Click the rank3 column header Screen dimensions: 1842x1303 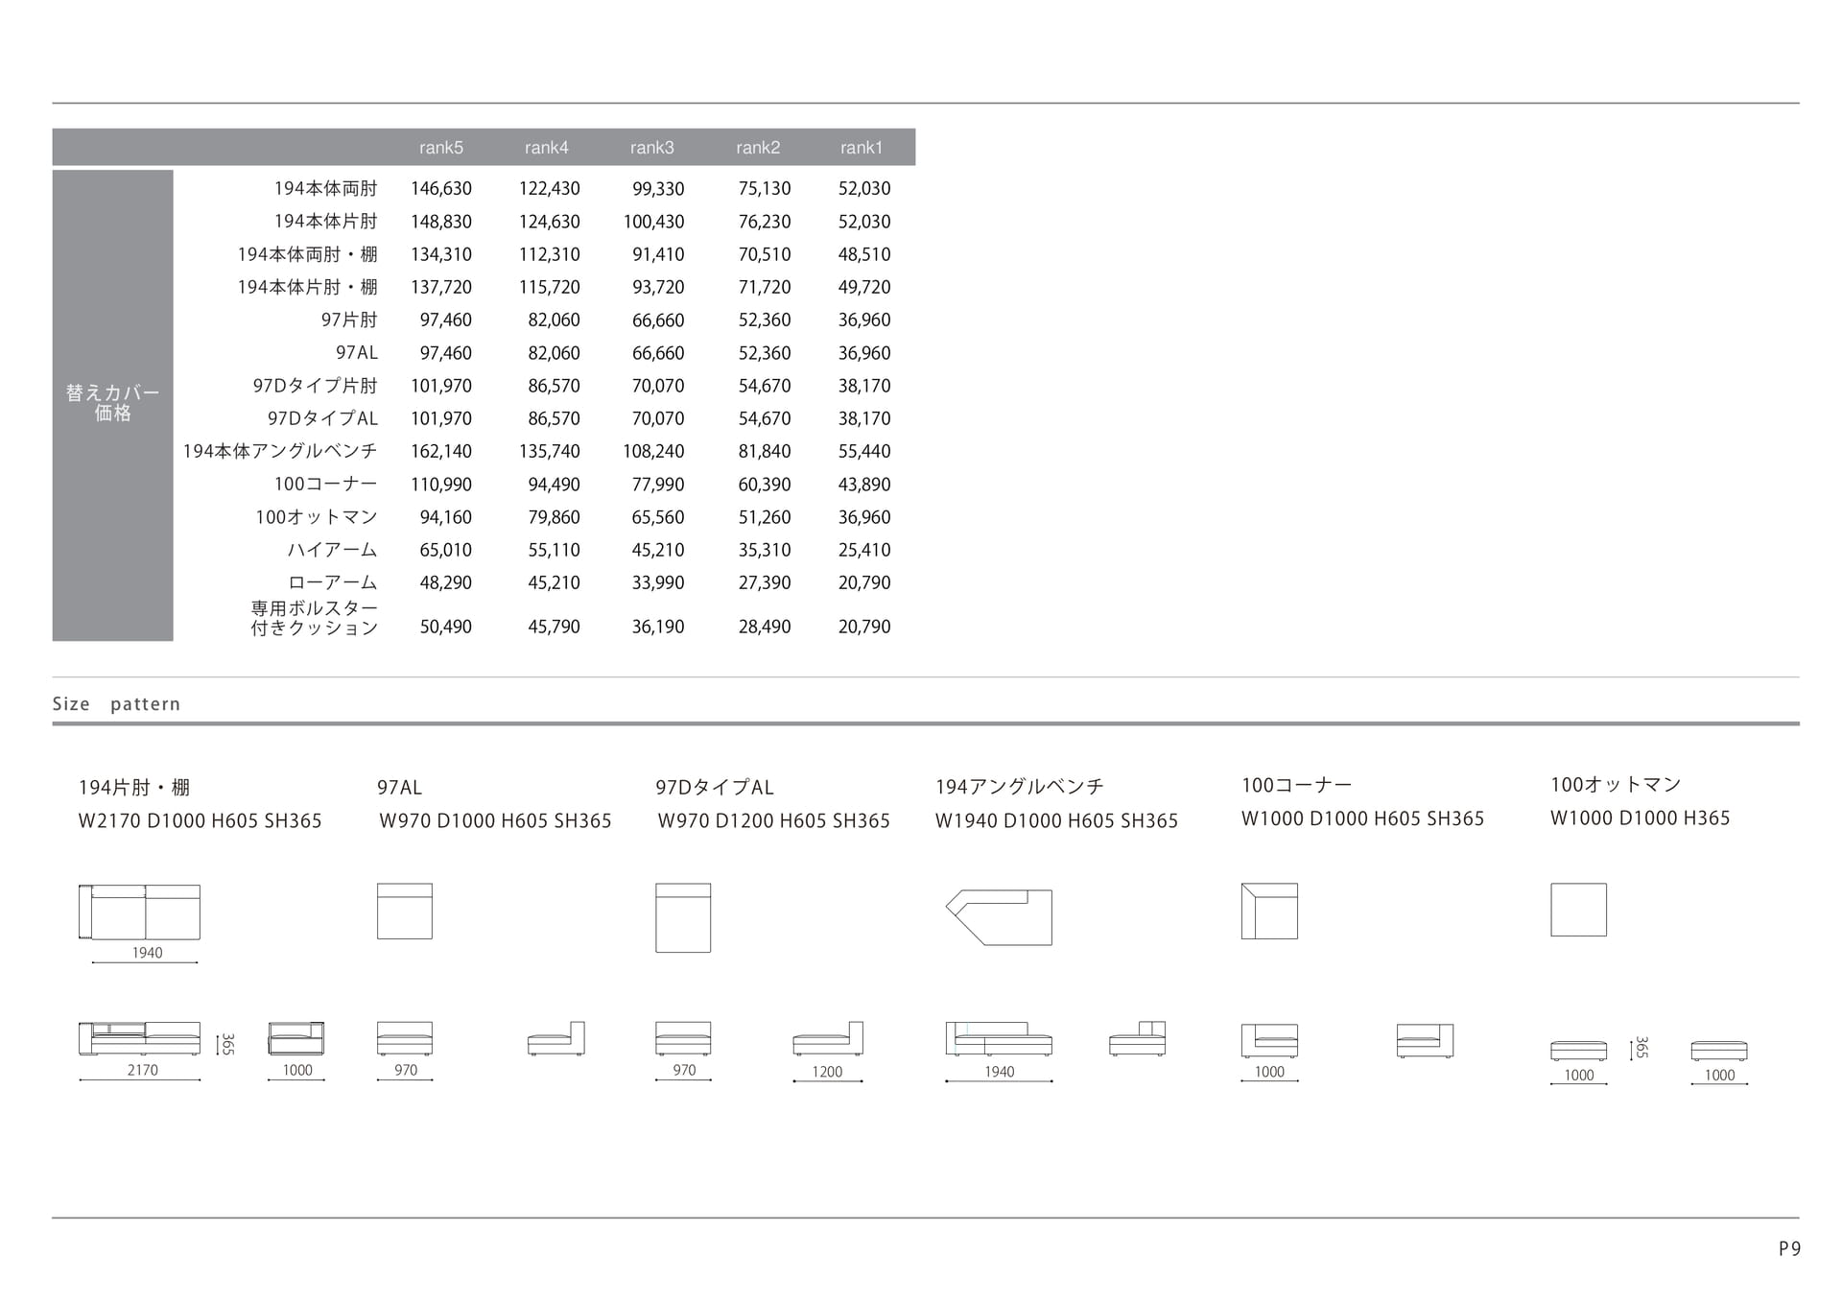click(651, 148)
